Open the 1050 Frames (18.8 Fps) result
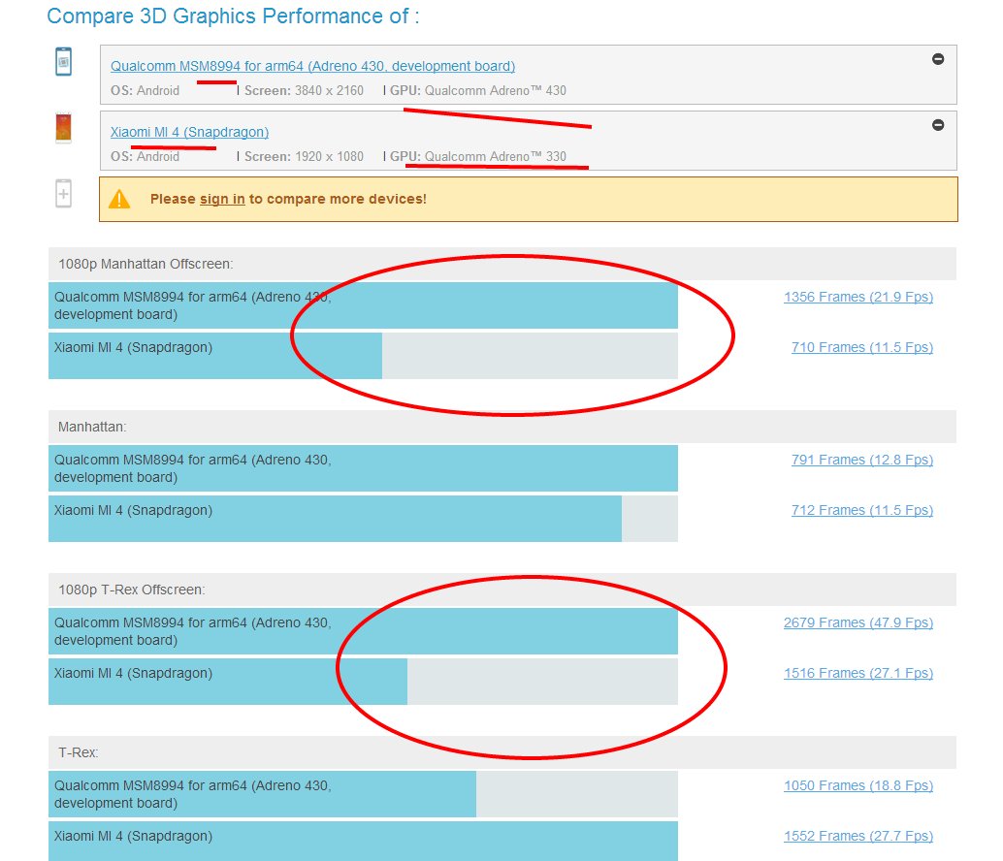 [x=857, y=785]
